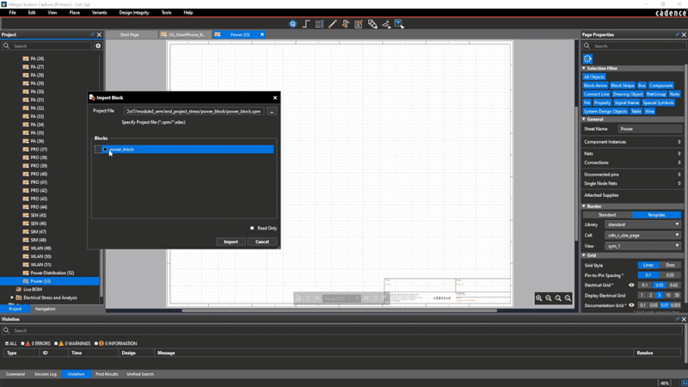
Task: Switch to the Navigation tab
Action: (46, 310)
